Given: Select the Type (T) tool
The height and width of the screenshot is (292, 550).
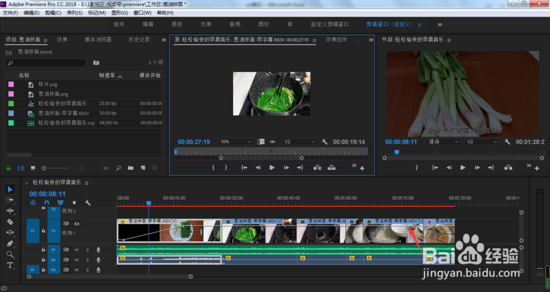Looking at the screenshot, I should (10, 265).
